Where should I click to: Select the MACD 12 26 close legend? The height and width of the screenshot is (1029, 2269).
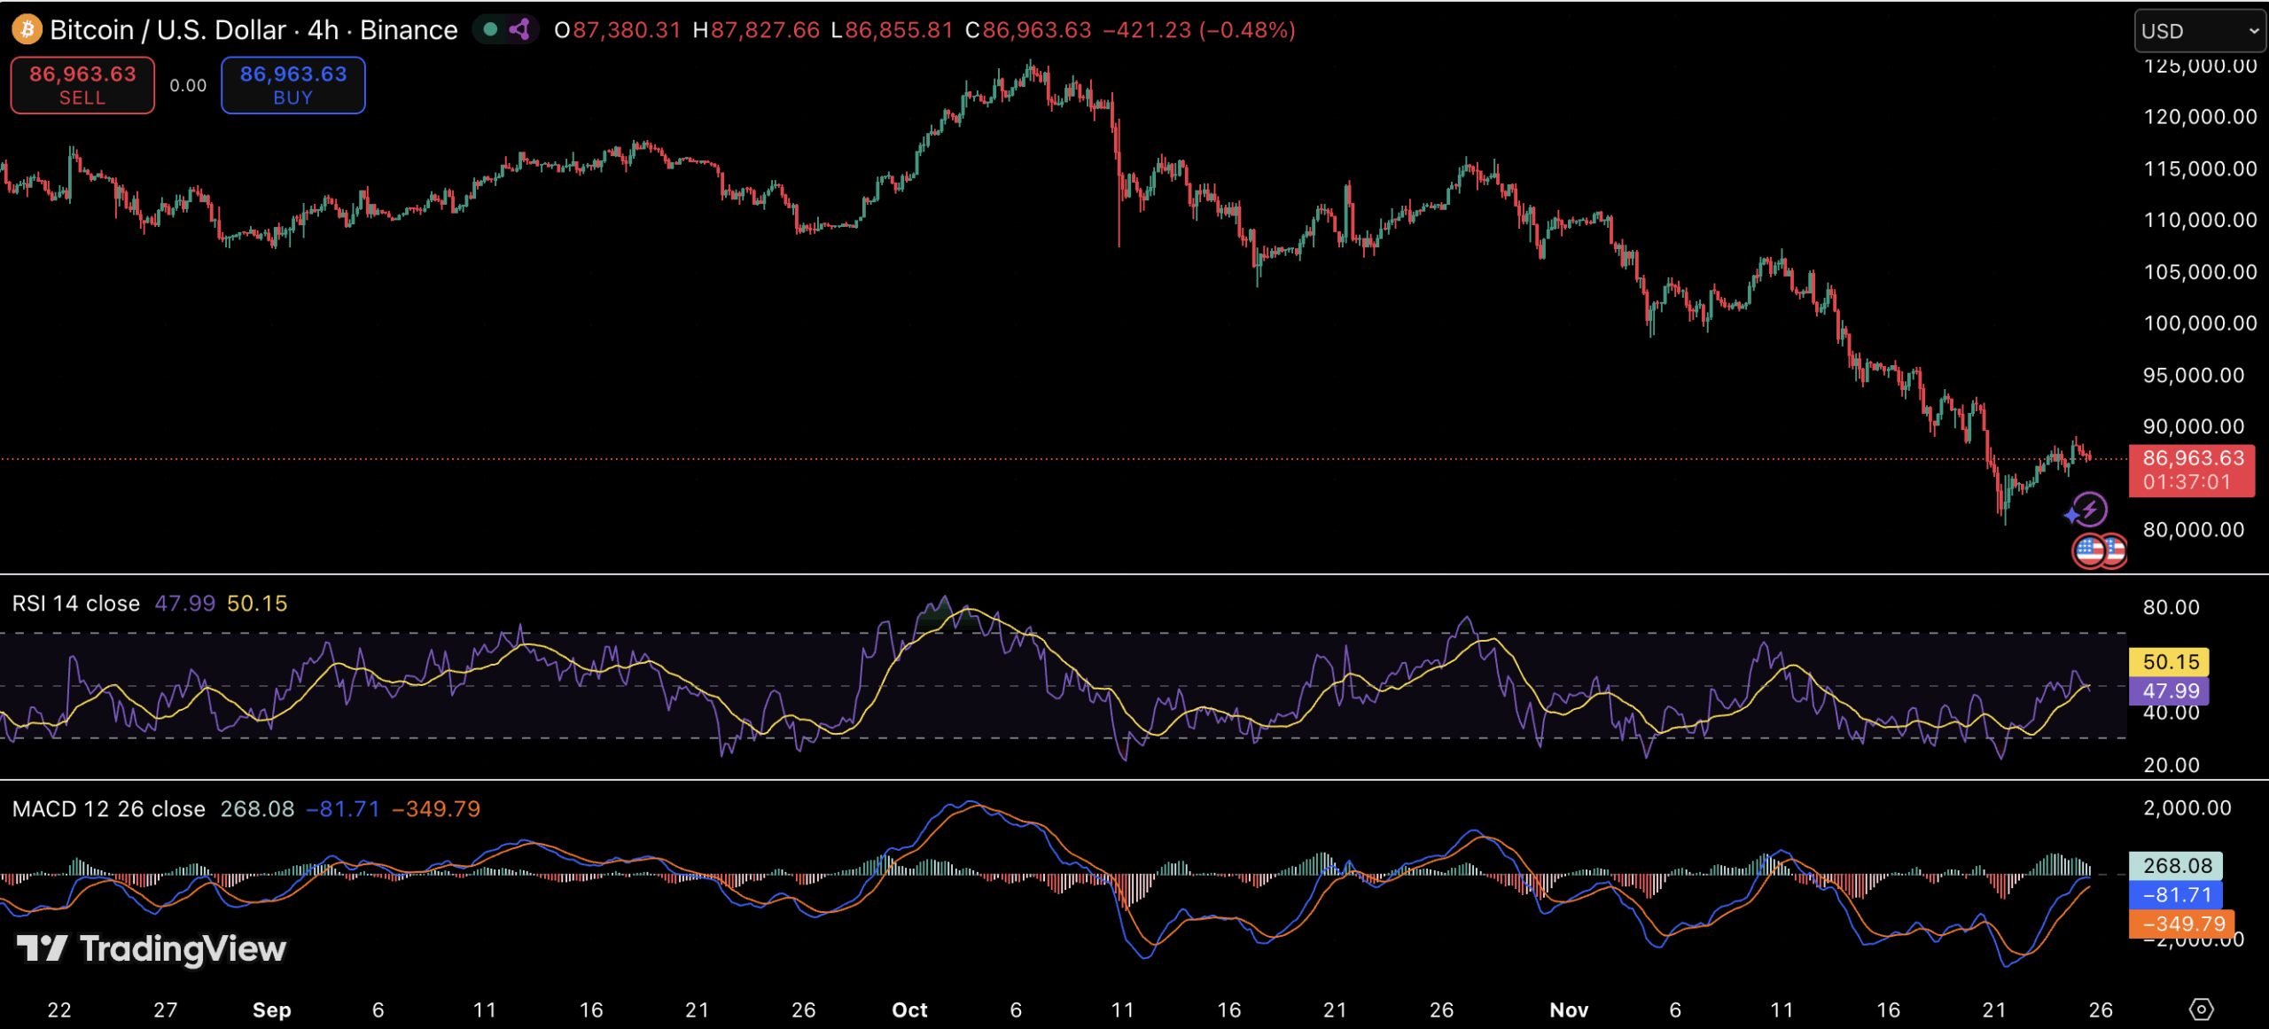[108, 809]
